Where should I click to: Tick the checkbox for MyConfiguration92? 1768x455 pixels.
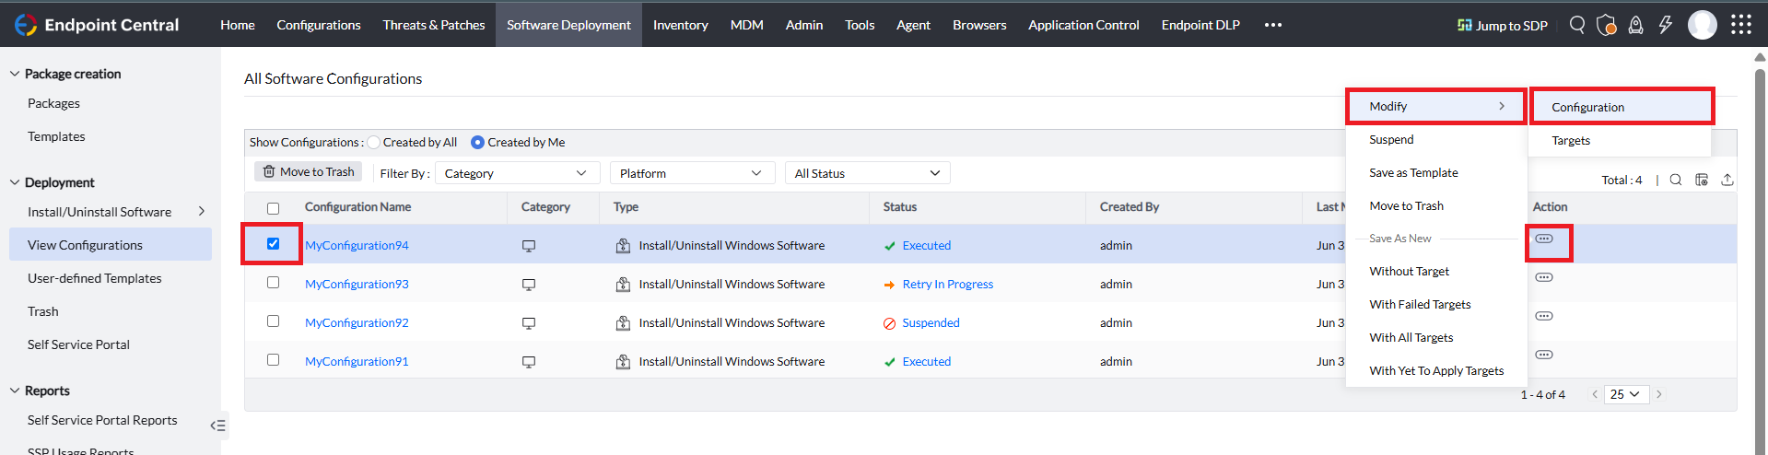273,321
